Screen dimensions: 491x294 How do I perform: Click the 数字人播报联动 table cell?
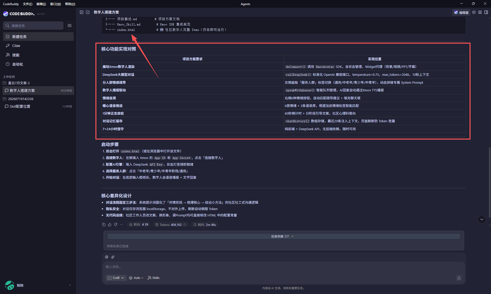point(193,90)
